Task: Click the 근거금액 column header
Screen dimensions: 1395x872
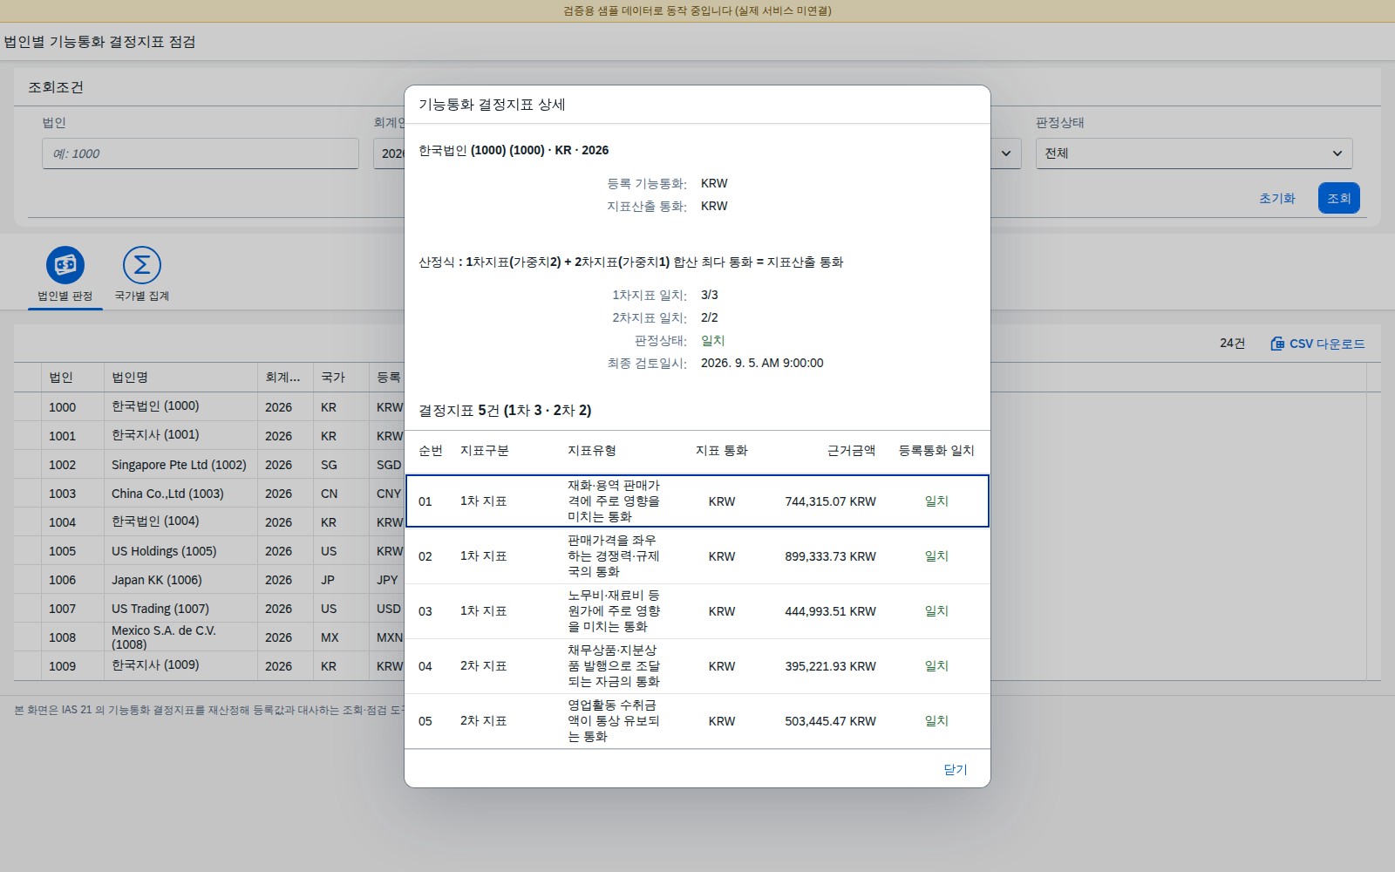Action: pyautogui.click(x=851, y=451)
